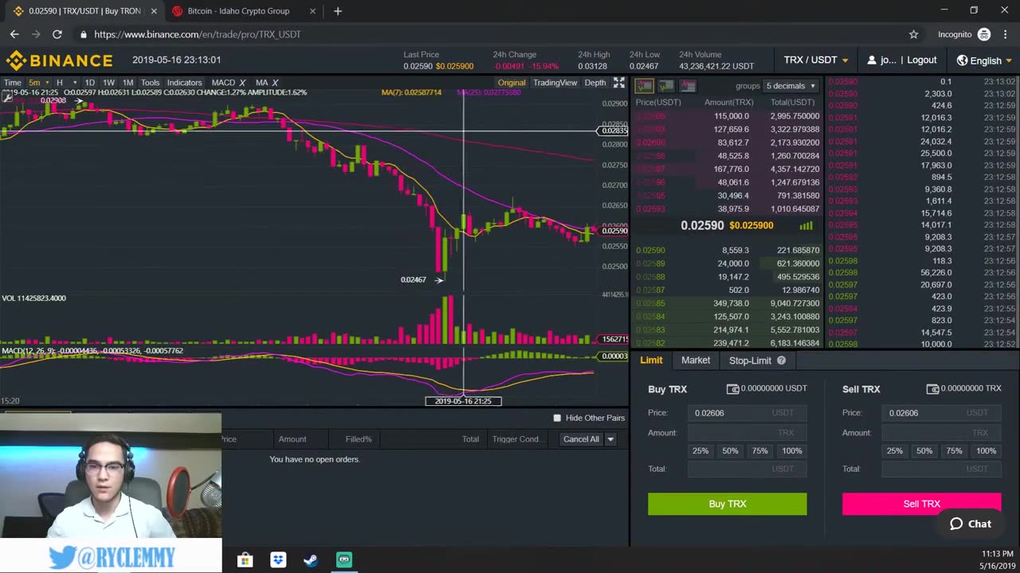Open the 5m interval dropdown

tap(39, 83)
